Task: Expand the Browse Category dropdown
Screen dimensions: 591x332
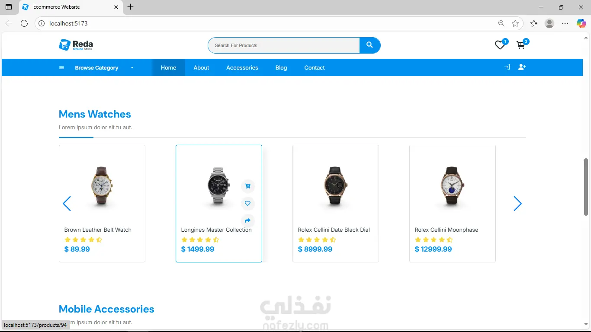Action: pos(132,68)
